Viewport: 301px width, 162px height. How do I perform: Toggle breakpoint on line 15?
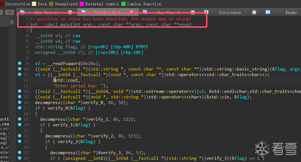tap(20, 97)
